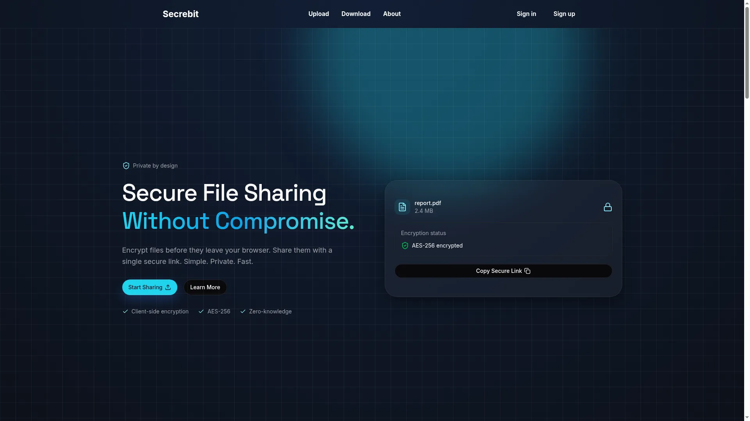The height and width of the screenshot is (421, 750).
Task: Click the 'Client-side encryption' text
Action: pyautogui.click(x=160, y=311)
